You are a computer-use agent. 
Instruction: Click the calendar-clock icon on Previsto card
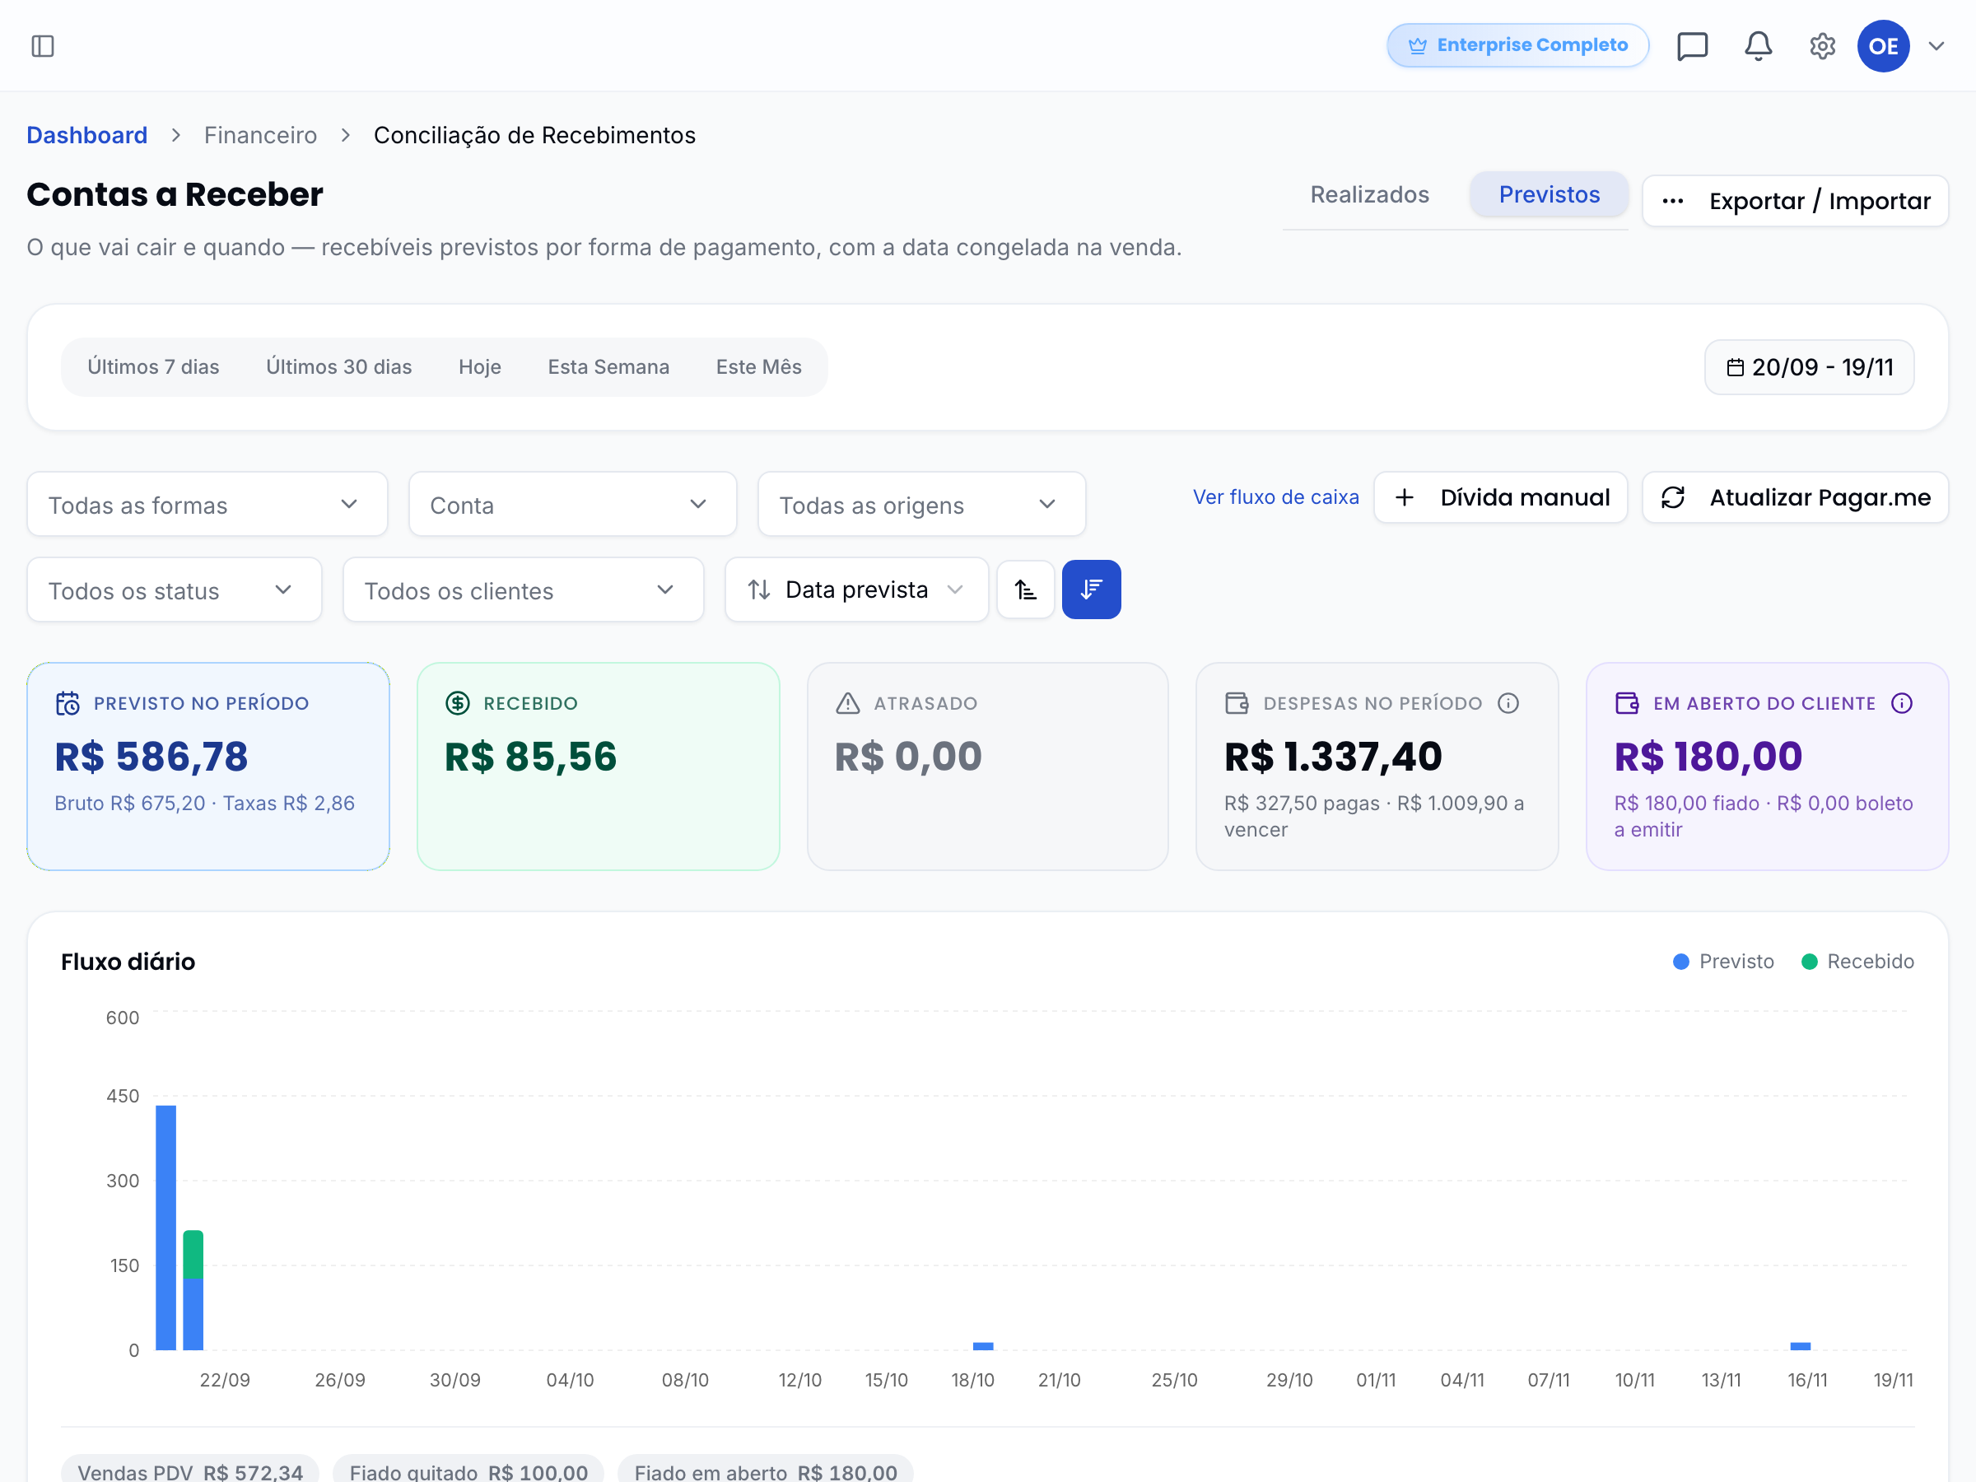pyautogui.click(x=68, y=704)
